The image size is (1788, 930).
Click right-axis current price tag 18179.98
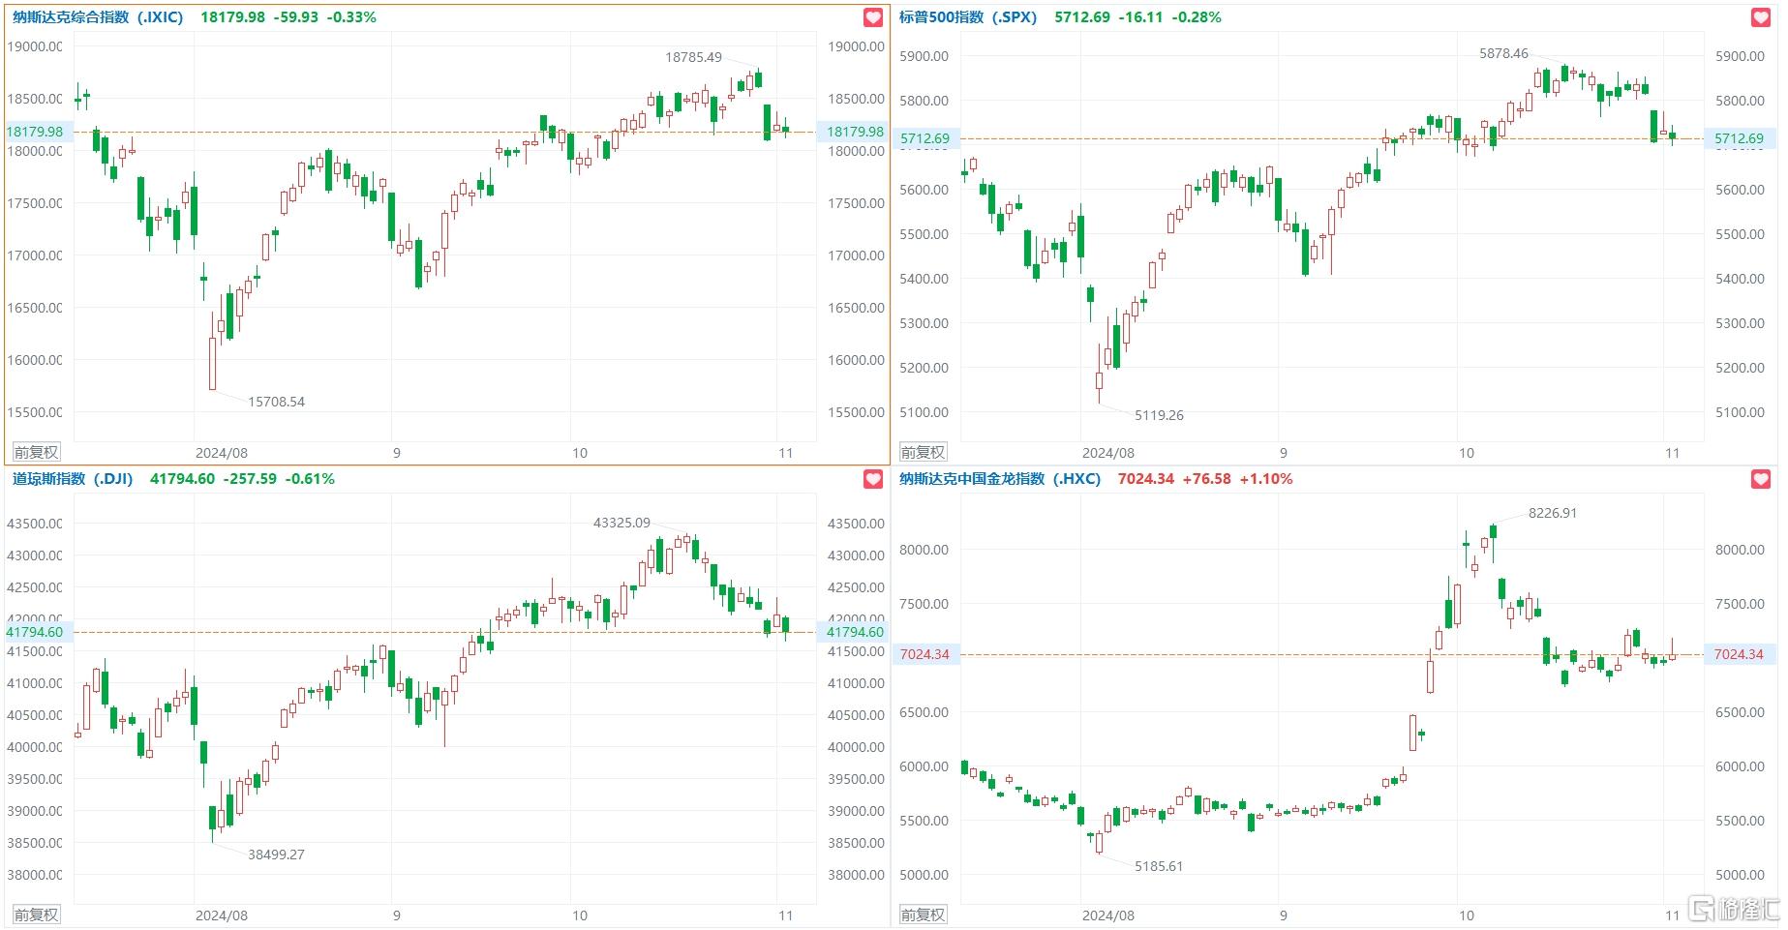pyautogui.click(x=854, y=132)
